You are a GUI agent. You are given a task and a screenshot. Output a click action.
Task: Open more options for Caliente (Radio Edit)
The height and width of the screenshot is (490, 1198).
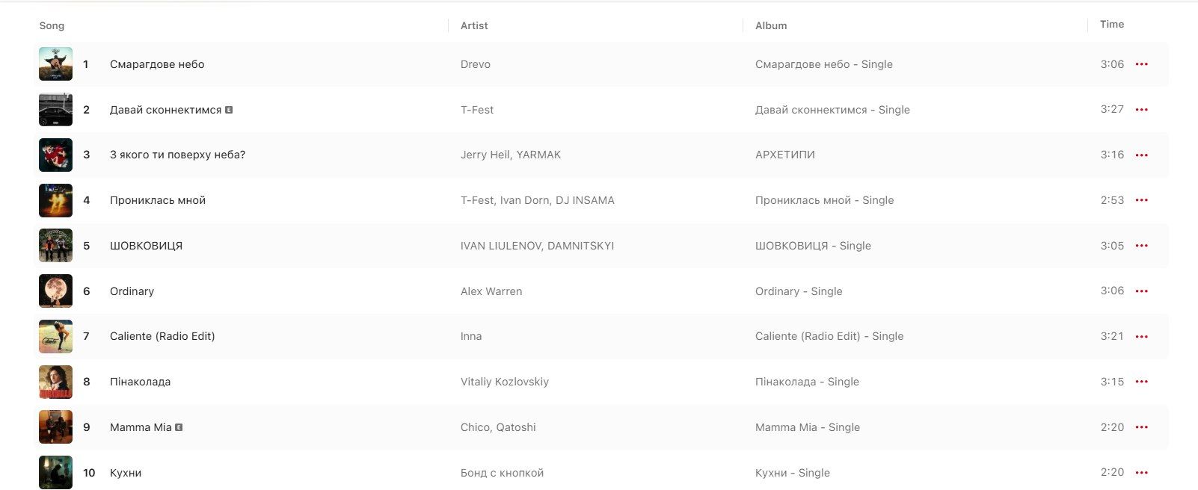click(x=1141, y=337)
